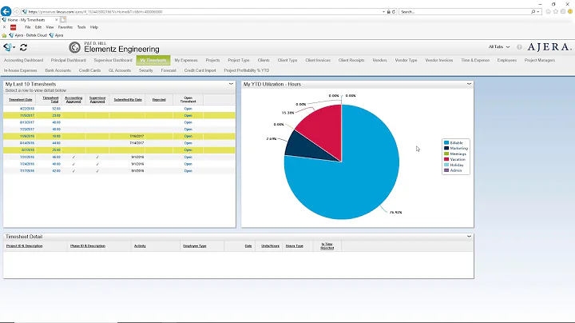Click the Ajera main menu logo icon

7,47
